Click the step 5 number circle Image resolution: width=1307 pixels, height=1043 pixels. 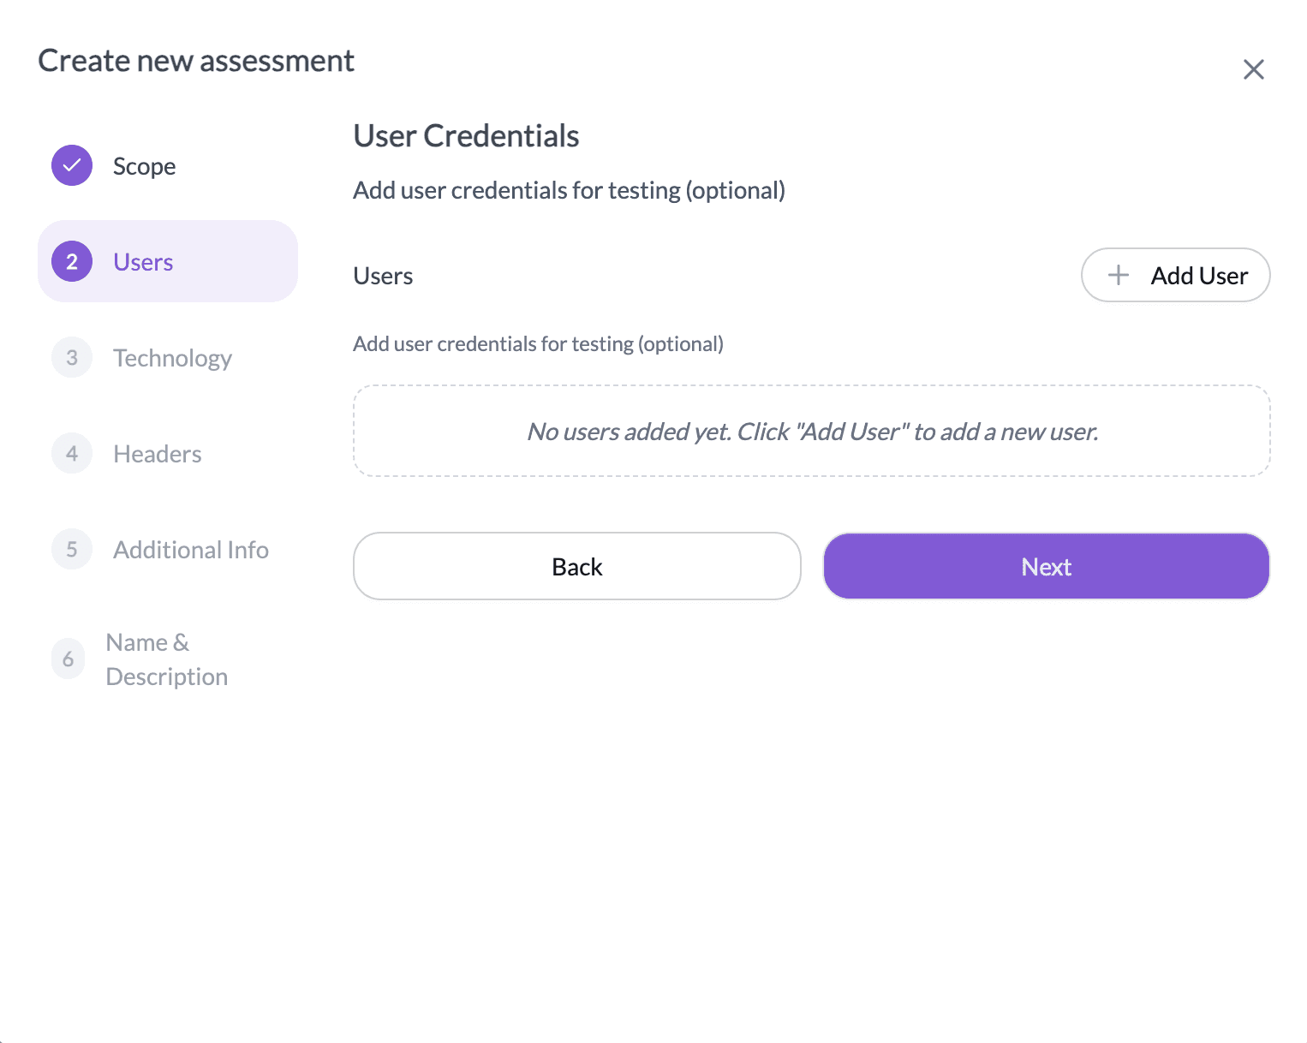point(72,549)
